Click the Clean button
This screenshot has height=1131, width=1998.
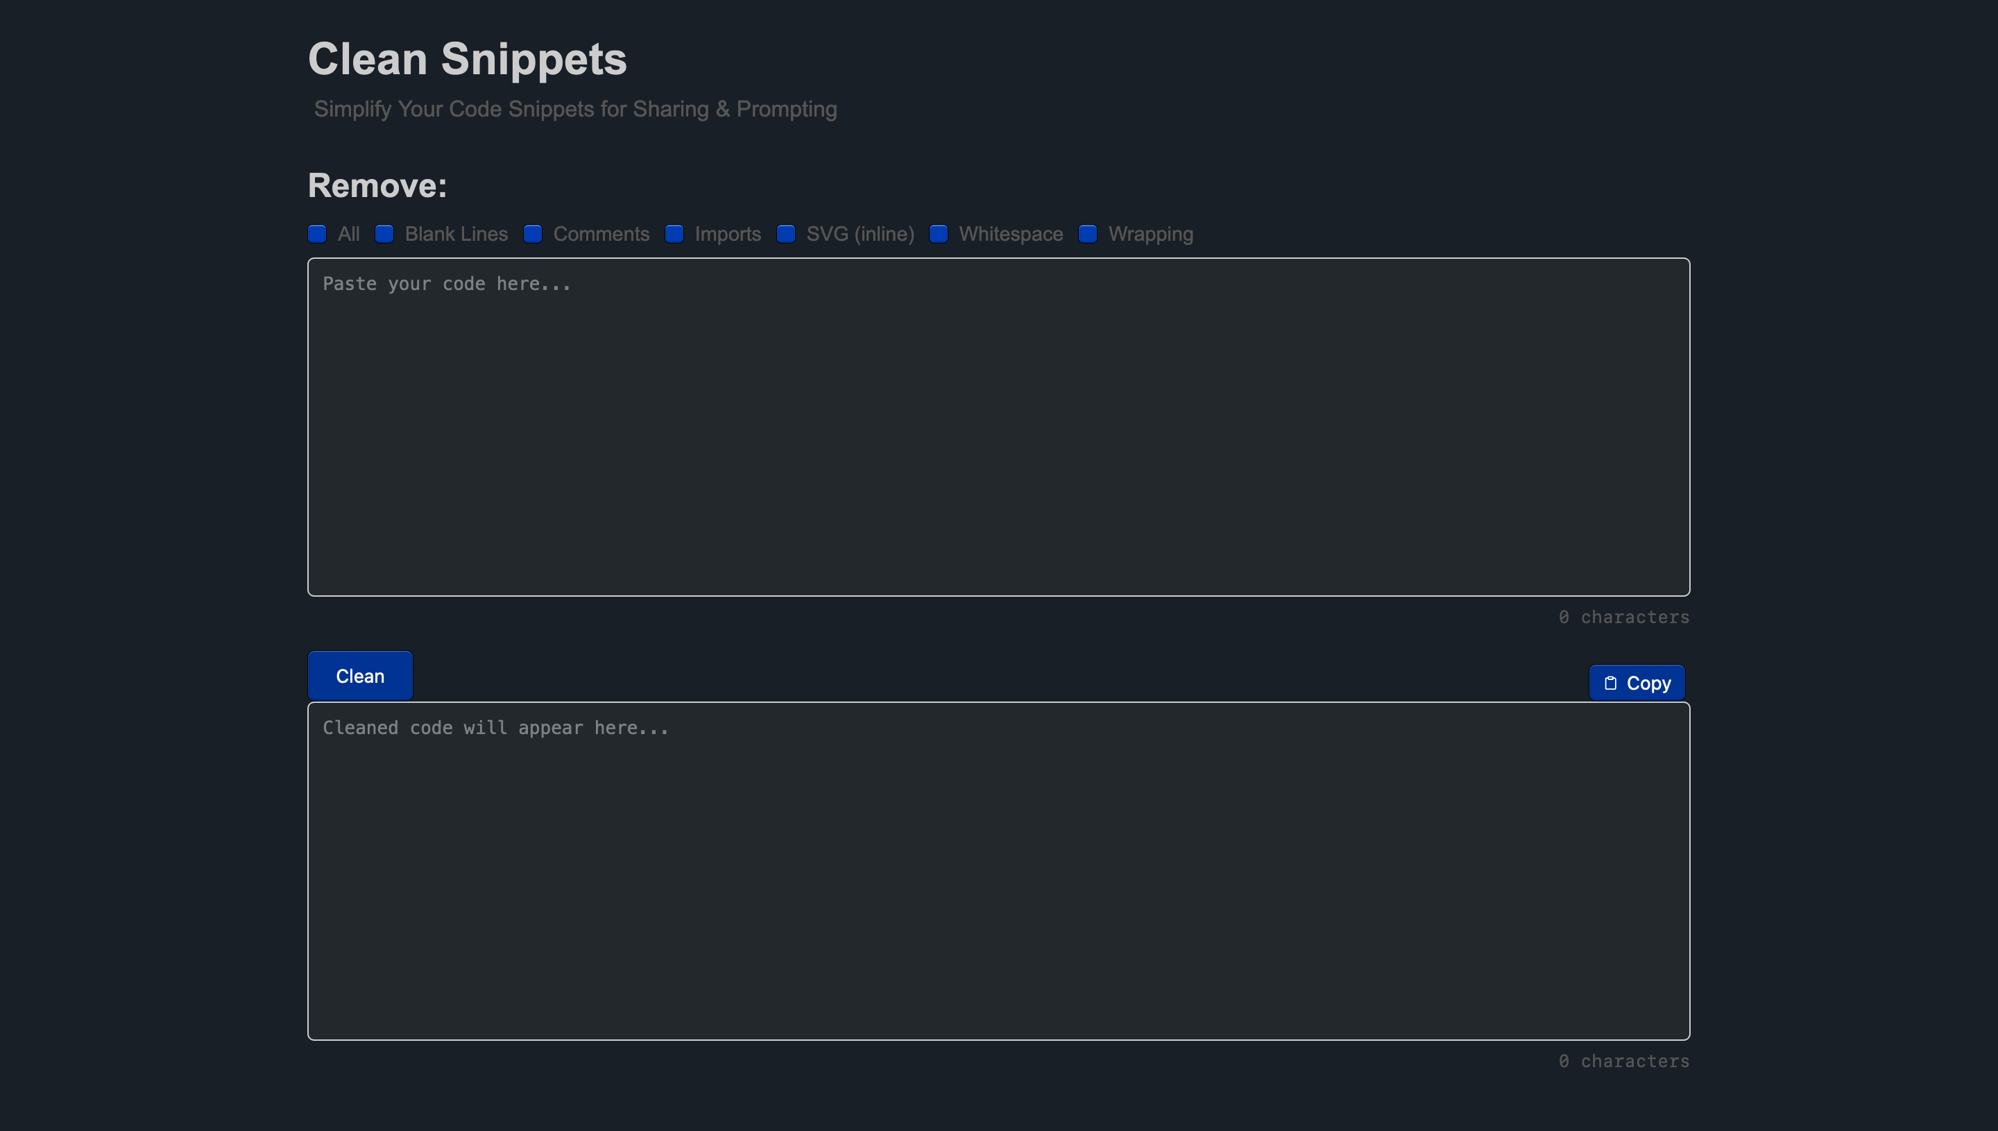coord(359,675)
